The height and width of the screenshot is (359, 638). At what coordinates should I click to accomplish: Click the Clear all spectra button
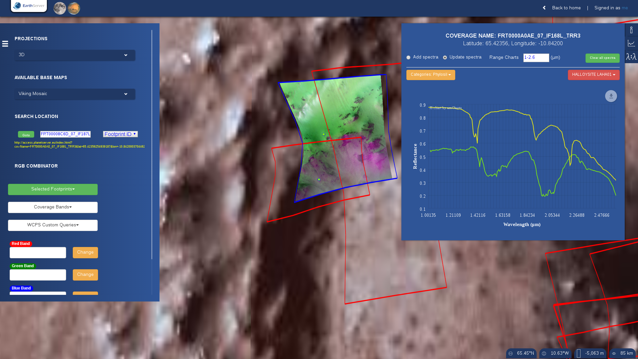point(602,58)
